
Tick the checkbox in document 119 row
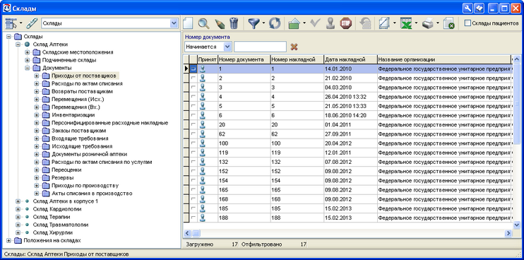pos(193,153)
